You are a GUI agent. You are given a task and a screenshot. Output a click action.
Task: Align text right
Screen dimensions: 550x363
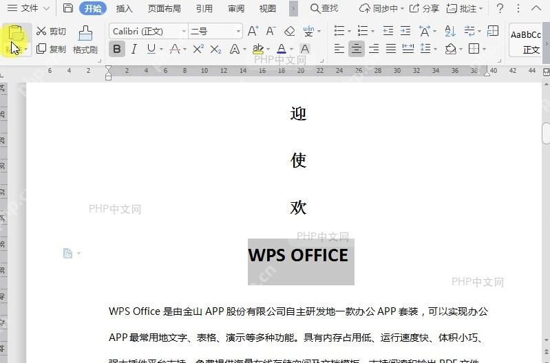tap(374, 49)
